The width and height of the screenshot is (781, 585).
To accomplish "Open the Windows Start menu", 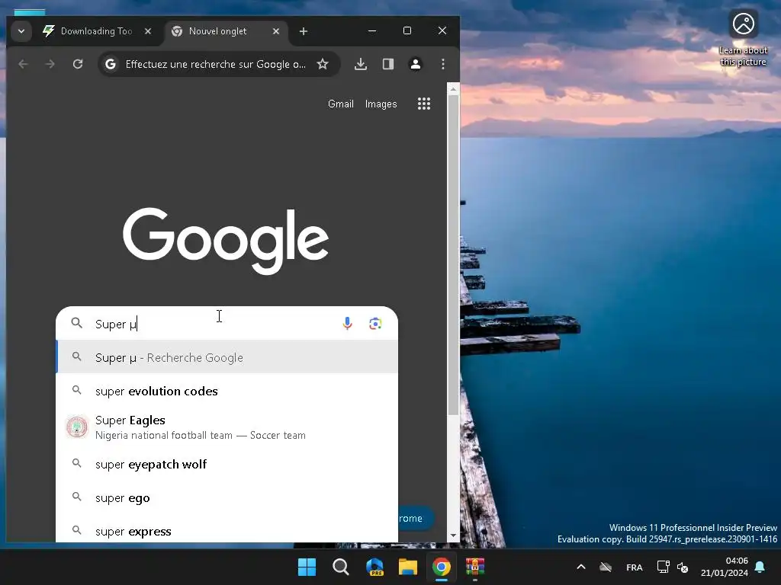I will coord(307,567).
